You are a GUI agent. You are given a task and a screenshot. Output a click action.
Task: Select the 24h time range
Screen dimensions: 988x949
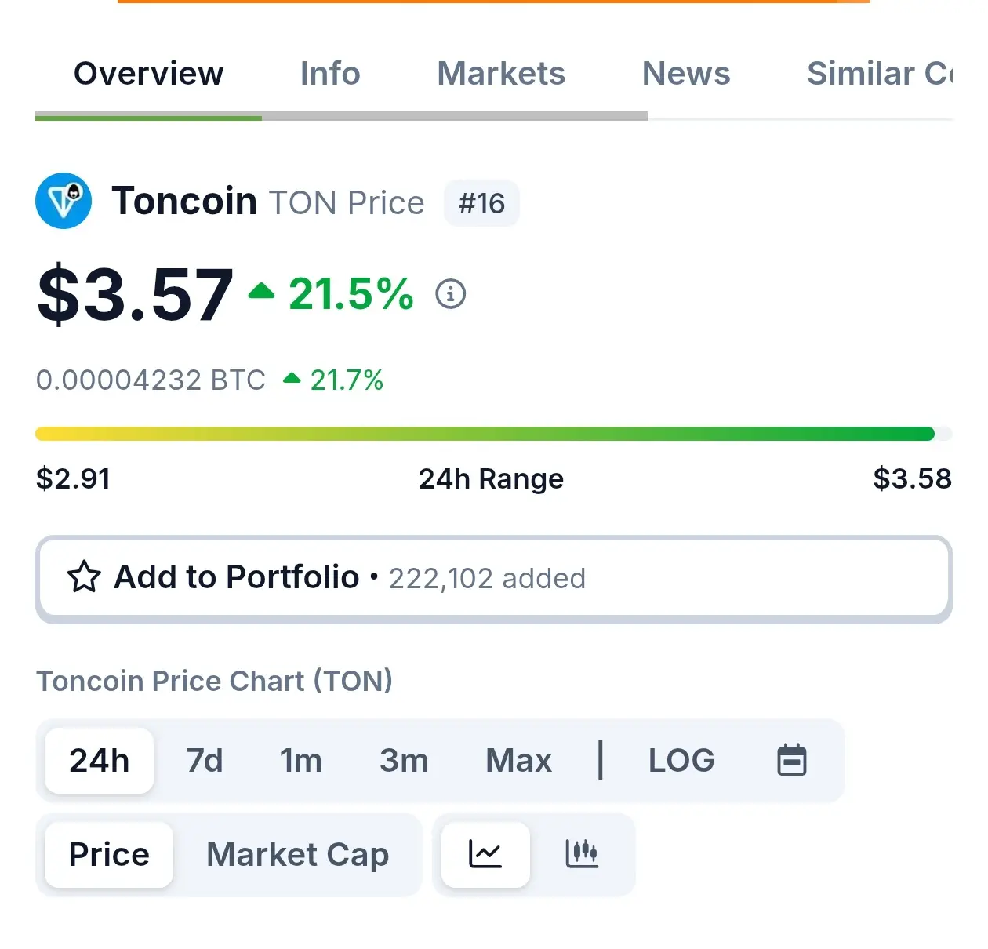[100, 760]
